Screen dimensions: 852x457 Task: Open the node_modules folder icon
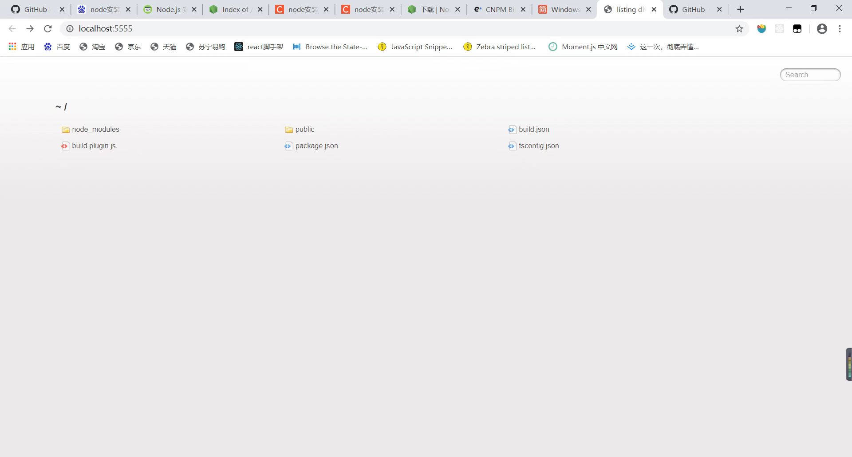tap(66, 130)
